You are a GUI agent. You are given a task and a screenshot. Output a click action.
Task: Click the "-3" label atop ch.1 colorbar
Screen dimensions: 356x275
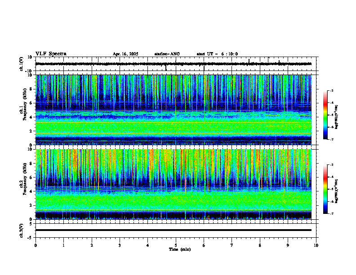click(x=332, y=90)
